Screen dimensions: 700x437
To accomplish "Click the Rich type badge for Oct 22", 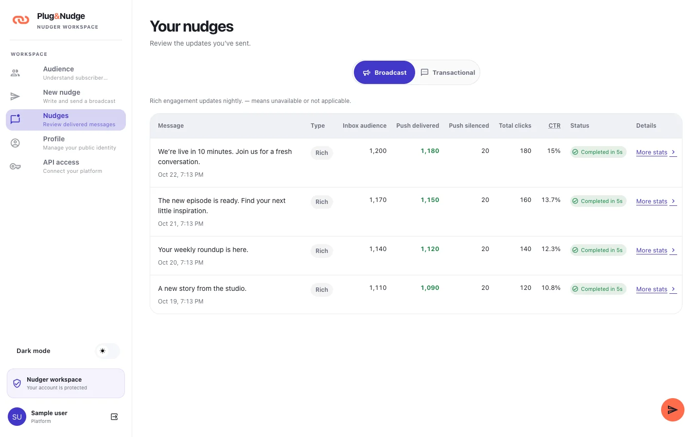I will [322, 152].
